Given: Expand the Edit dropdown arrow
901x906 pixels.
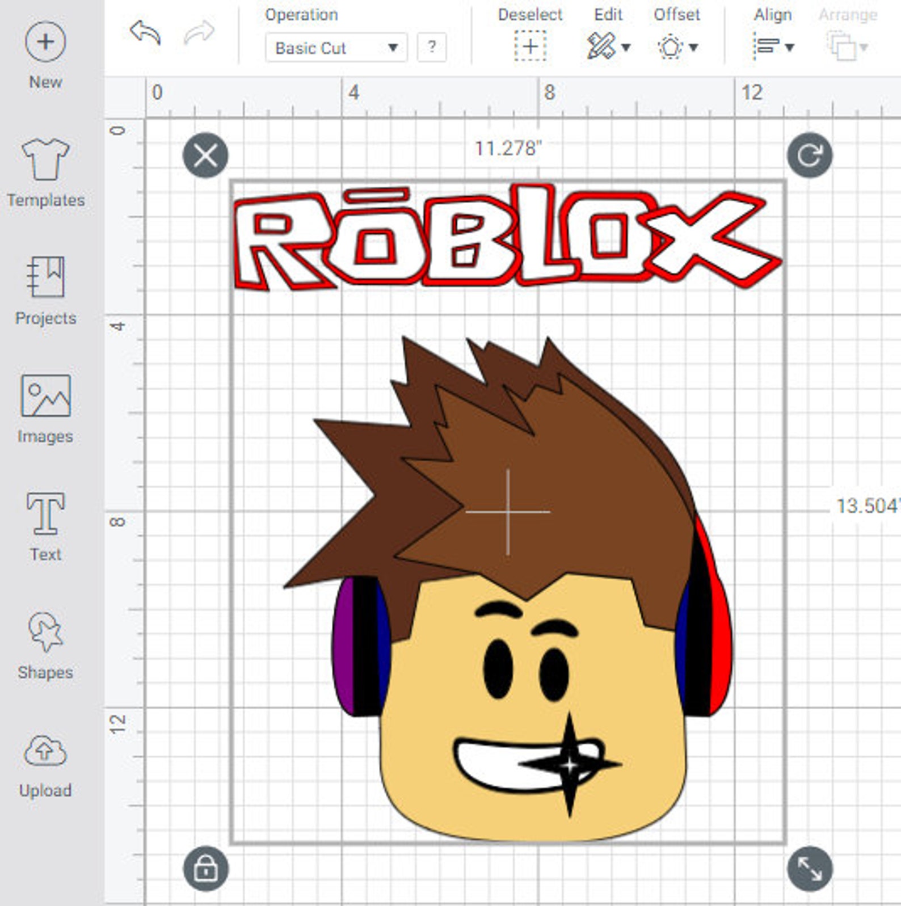Looking at the screenshot, I should tap(626, 48).
